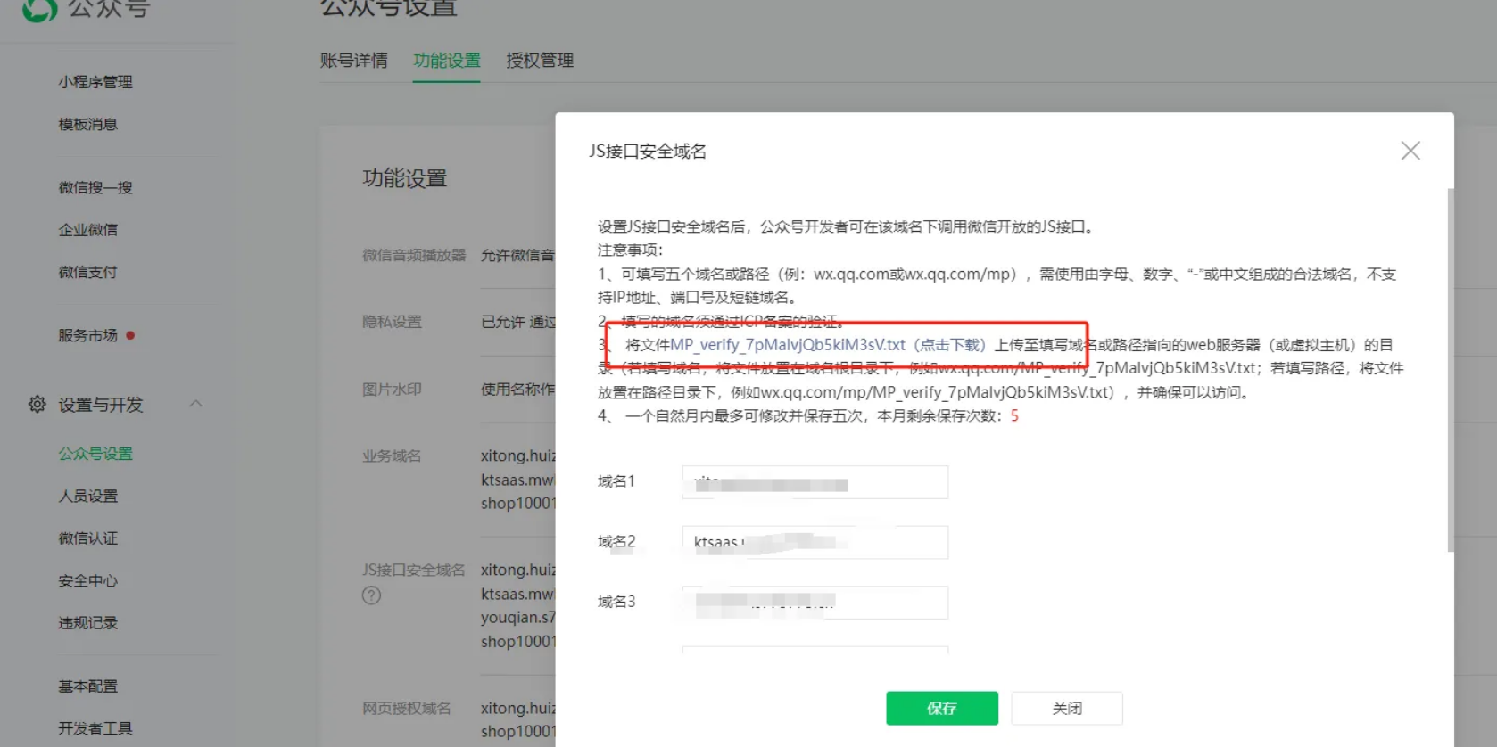Download the MP_verify txt file link
The width and height of the screenshot is (1497, 747).
pyautogui.click(x=828, y=345)
